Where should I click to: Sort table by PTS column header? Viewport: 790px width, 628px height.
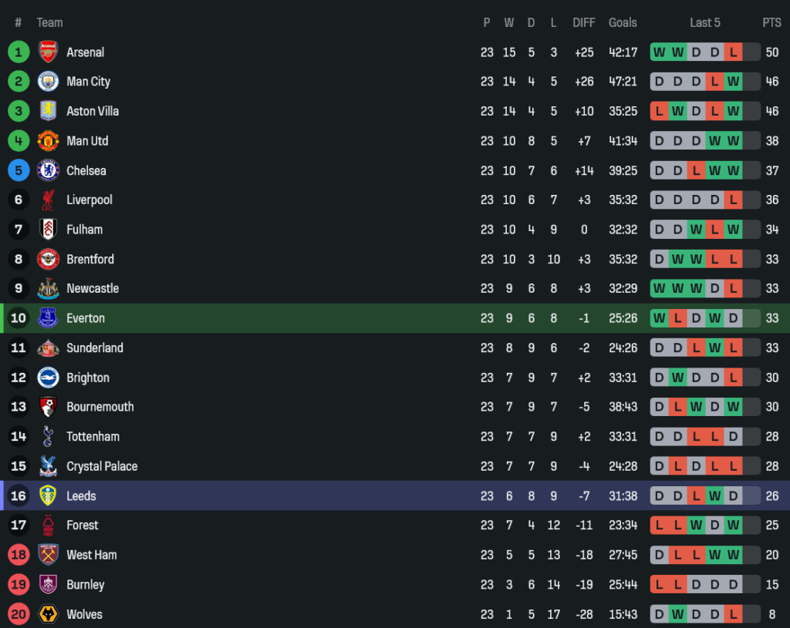(771, 22)
